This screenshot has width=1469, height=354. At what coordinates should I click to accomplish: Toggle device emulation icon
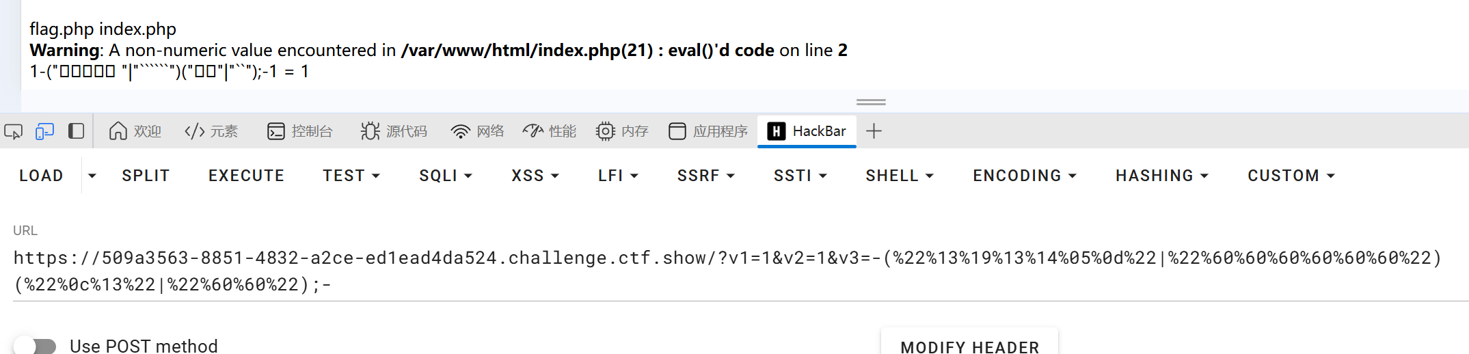tap(44, 131)
